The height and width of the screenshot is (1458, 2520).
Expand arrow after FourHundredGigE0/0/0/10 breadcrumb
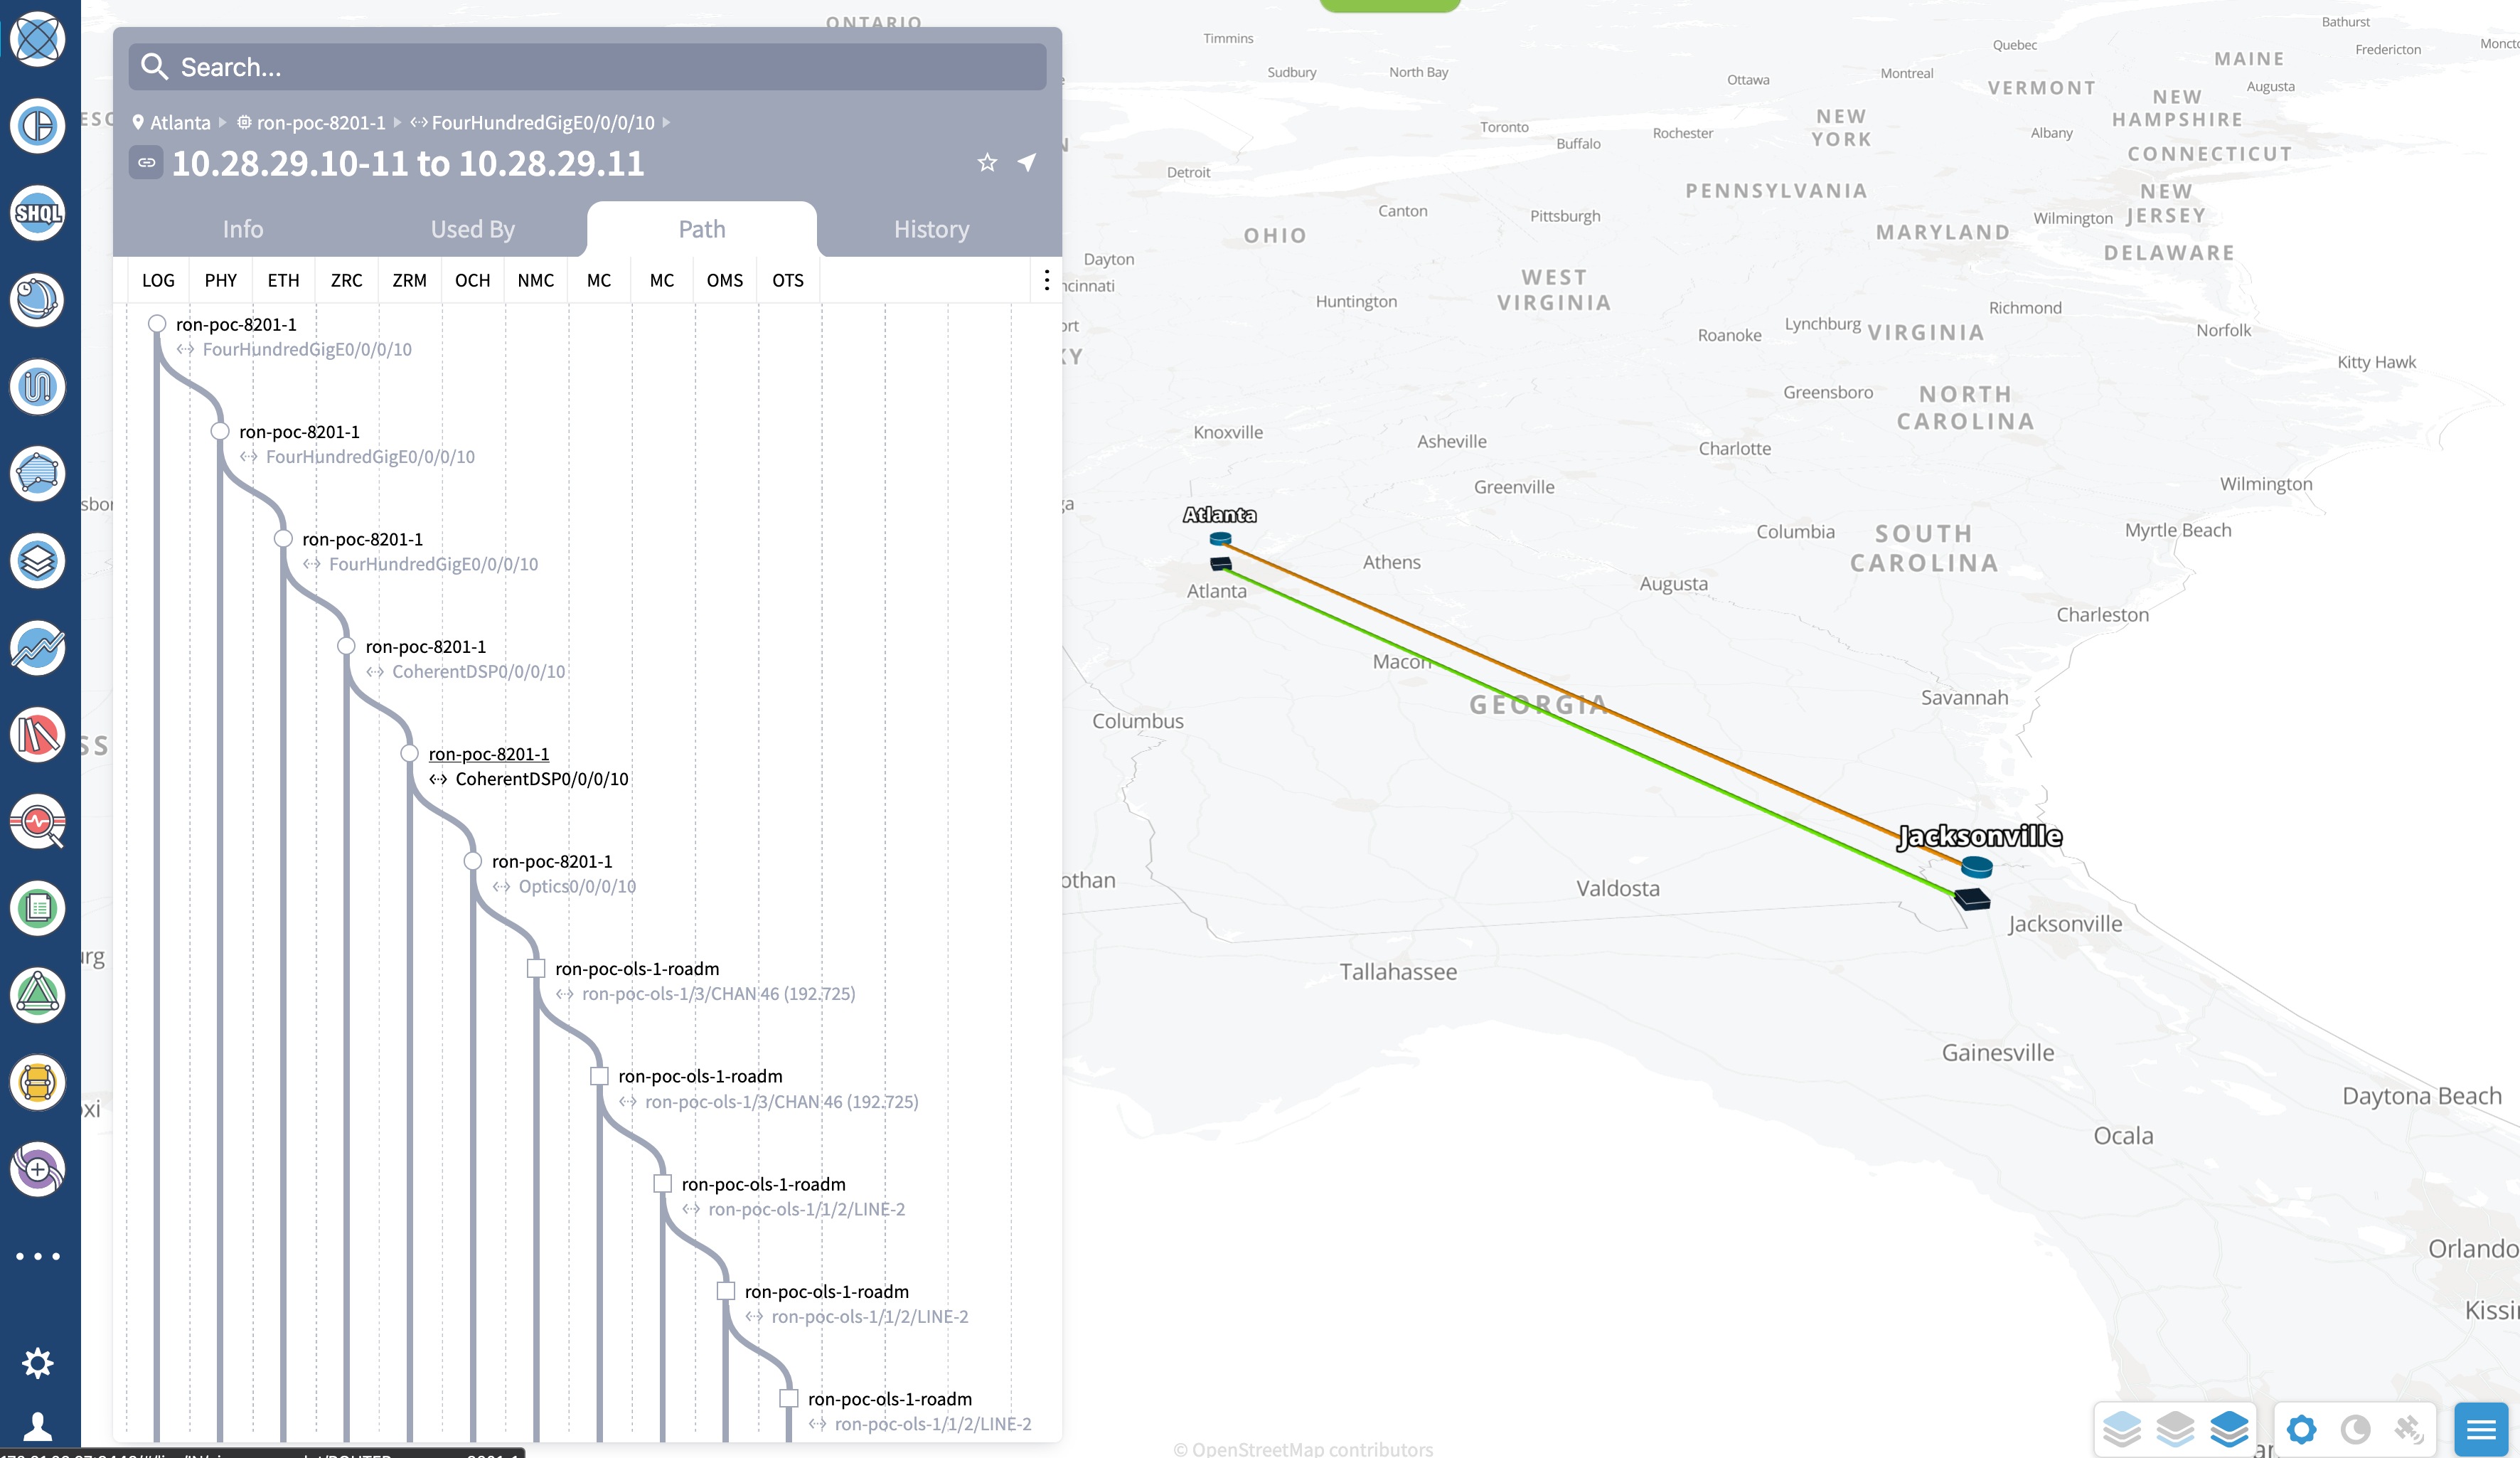[x=667, y=122]
